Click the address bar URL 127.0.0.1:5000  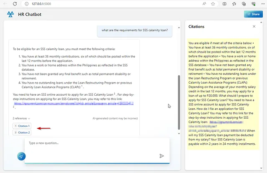(x=41, y=4)
